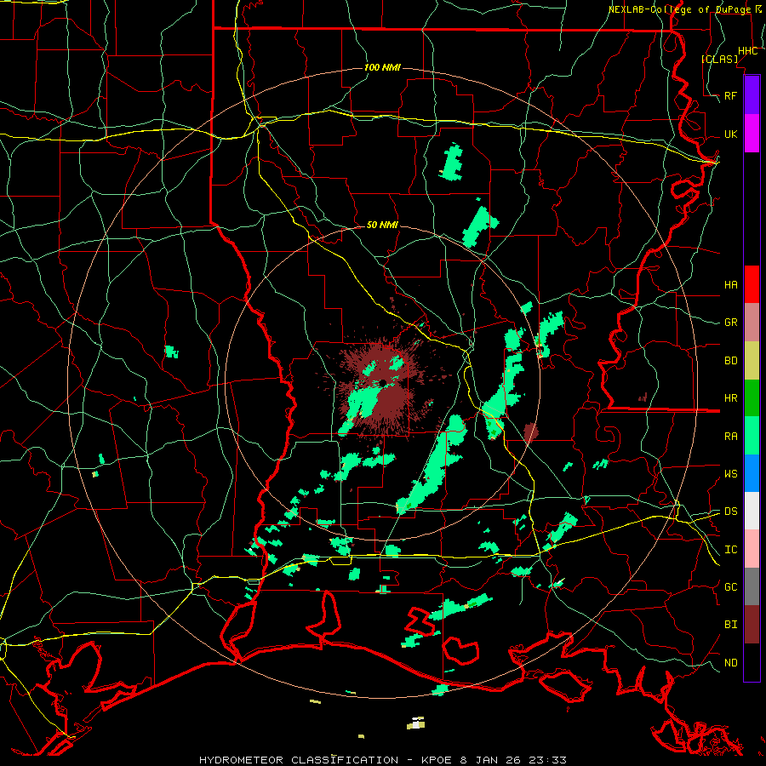This screenshot has width=766, height=766.
Task: Click the 100 NMI range ring label
Action: tap(382, 67)
